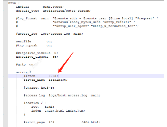Click '#access_log logs/host.access.log main;' line
The width and height of the screenshot is (167, 127).
pos(62,95)
